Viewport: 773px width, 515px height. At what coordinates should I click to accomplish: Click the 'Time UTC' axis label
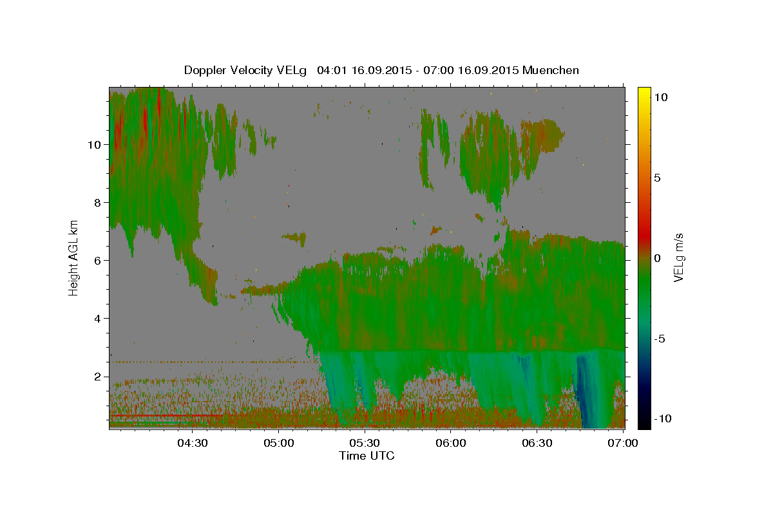367,456
